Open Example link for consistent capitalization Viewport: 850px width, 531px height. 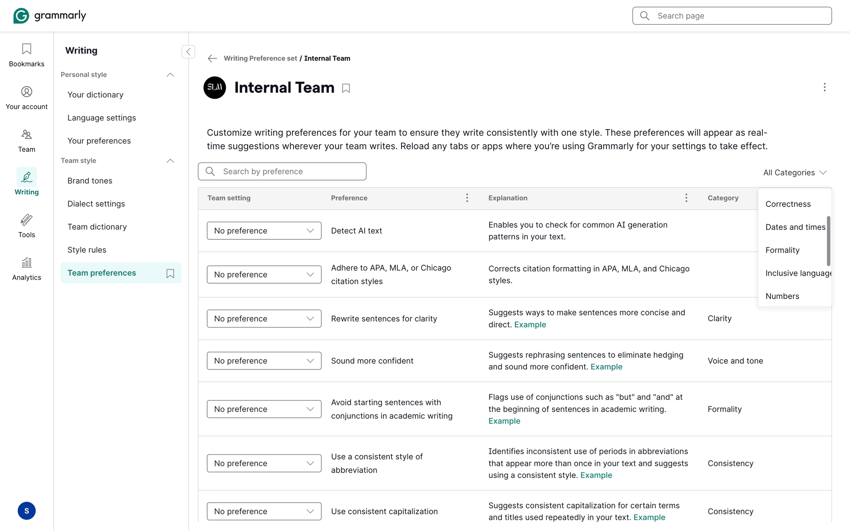649,517
